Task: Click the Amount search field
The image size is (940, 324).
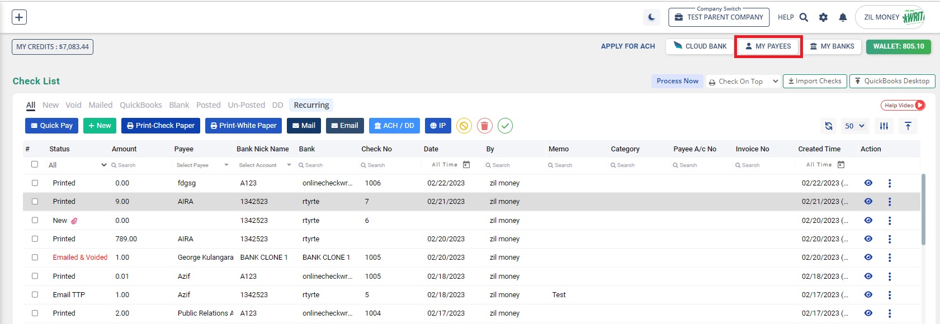Action: (139, 165)
